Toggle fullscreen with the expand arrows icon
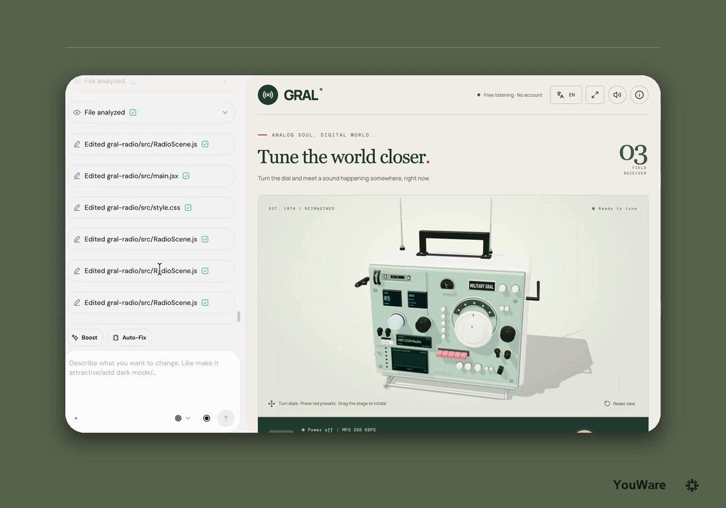This screenshot has width=726, height=508. coord(595,95)
